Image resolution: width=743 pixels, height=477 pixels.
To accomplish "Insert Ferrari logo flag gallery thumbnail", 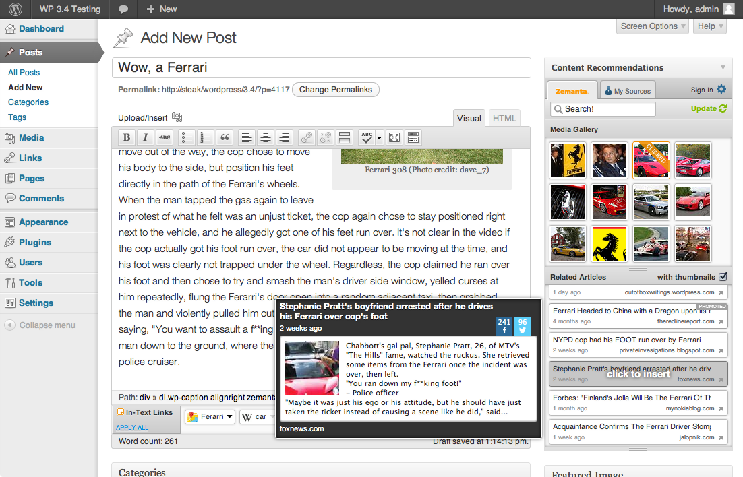I will click(x=568, y=160).
